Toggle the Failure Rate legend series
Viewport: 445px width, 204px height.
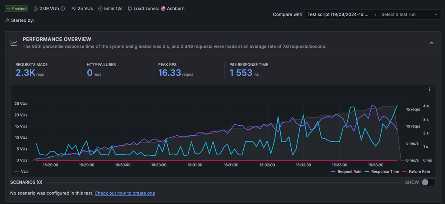pos(416,172)
